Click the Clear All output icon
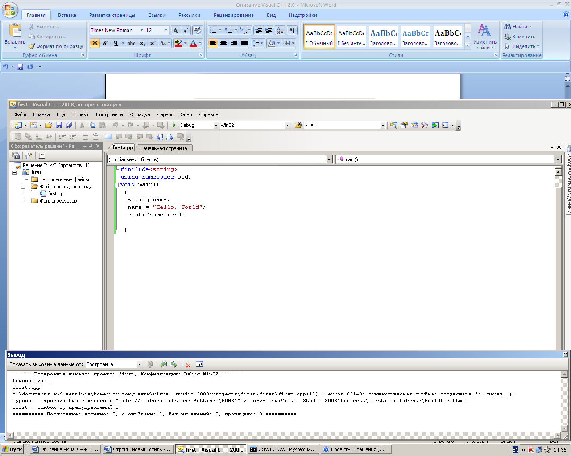 coord(186,364)
